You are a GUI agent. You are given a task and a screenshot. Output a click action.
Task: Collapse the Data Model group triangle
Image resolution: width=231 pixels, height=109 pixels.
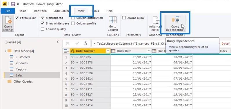click(6, 51)
